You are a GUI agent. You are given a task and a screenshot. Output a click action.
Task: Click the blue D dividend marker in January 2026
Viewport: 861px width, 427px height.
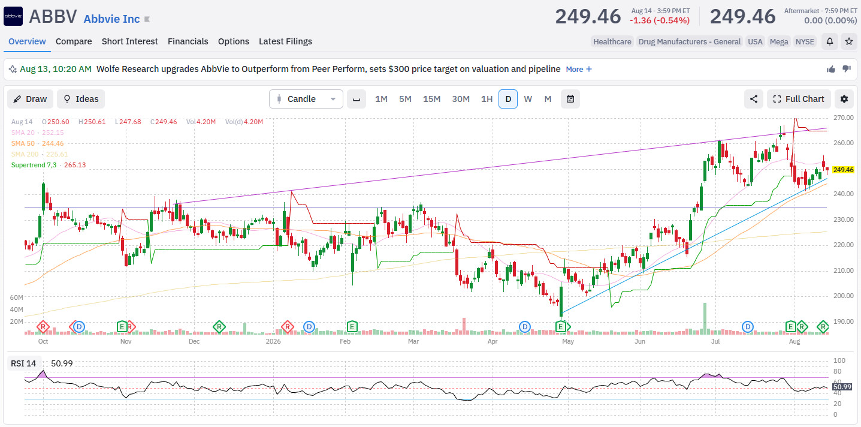pos(309,326)
